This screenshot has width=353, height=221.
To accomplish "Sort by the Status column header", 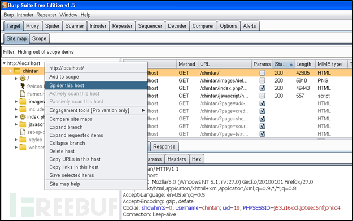I will [x=284, y=64].
